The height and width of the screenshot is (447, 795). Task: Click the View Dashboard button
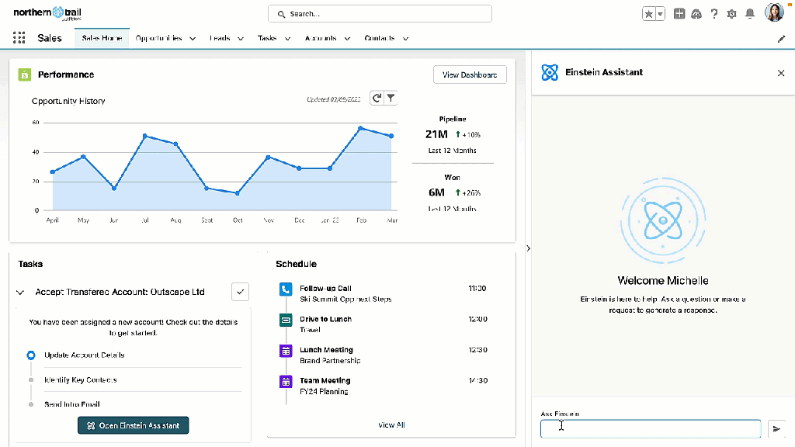tap(470, 74)
